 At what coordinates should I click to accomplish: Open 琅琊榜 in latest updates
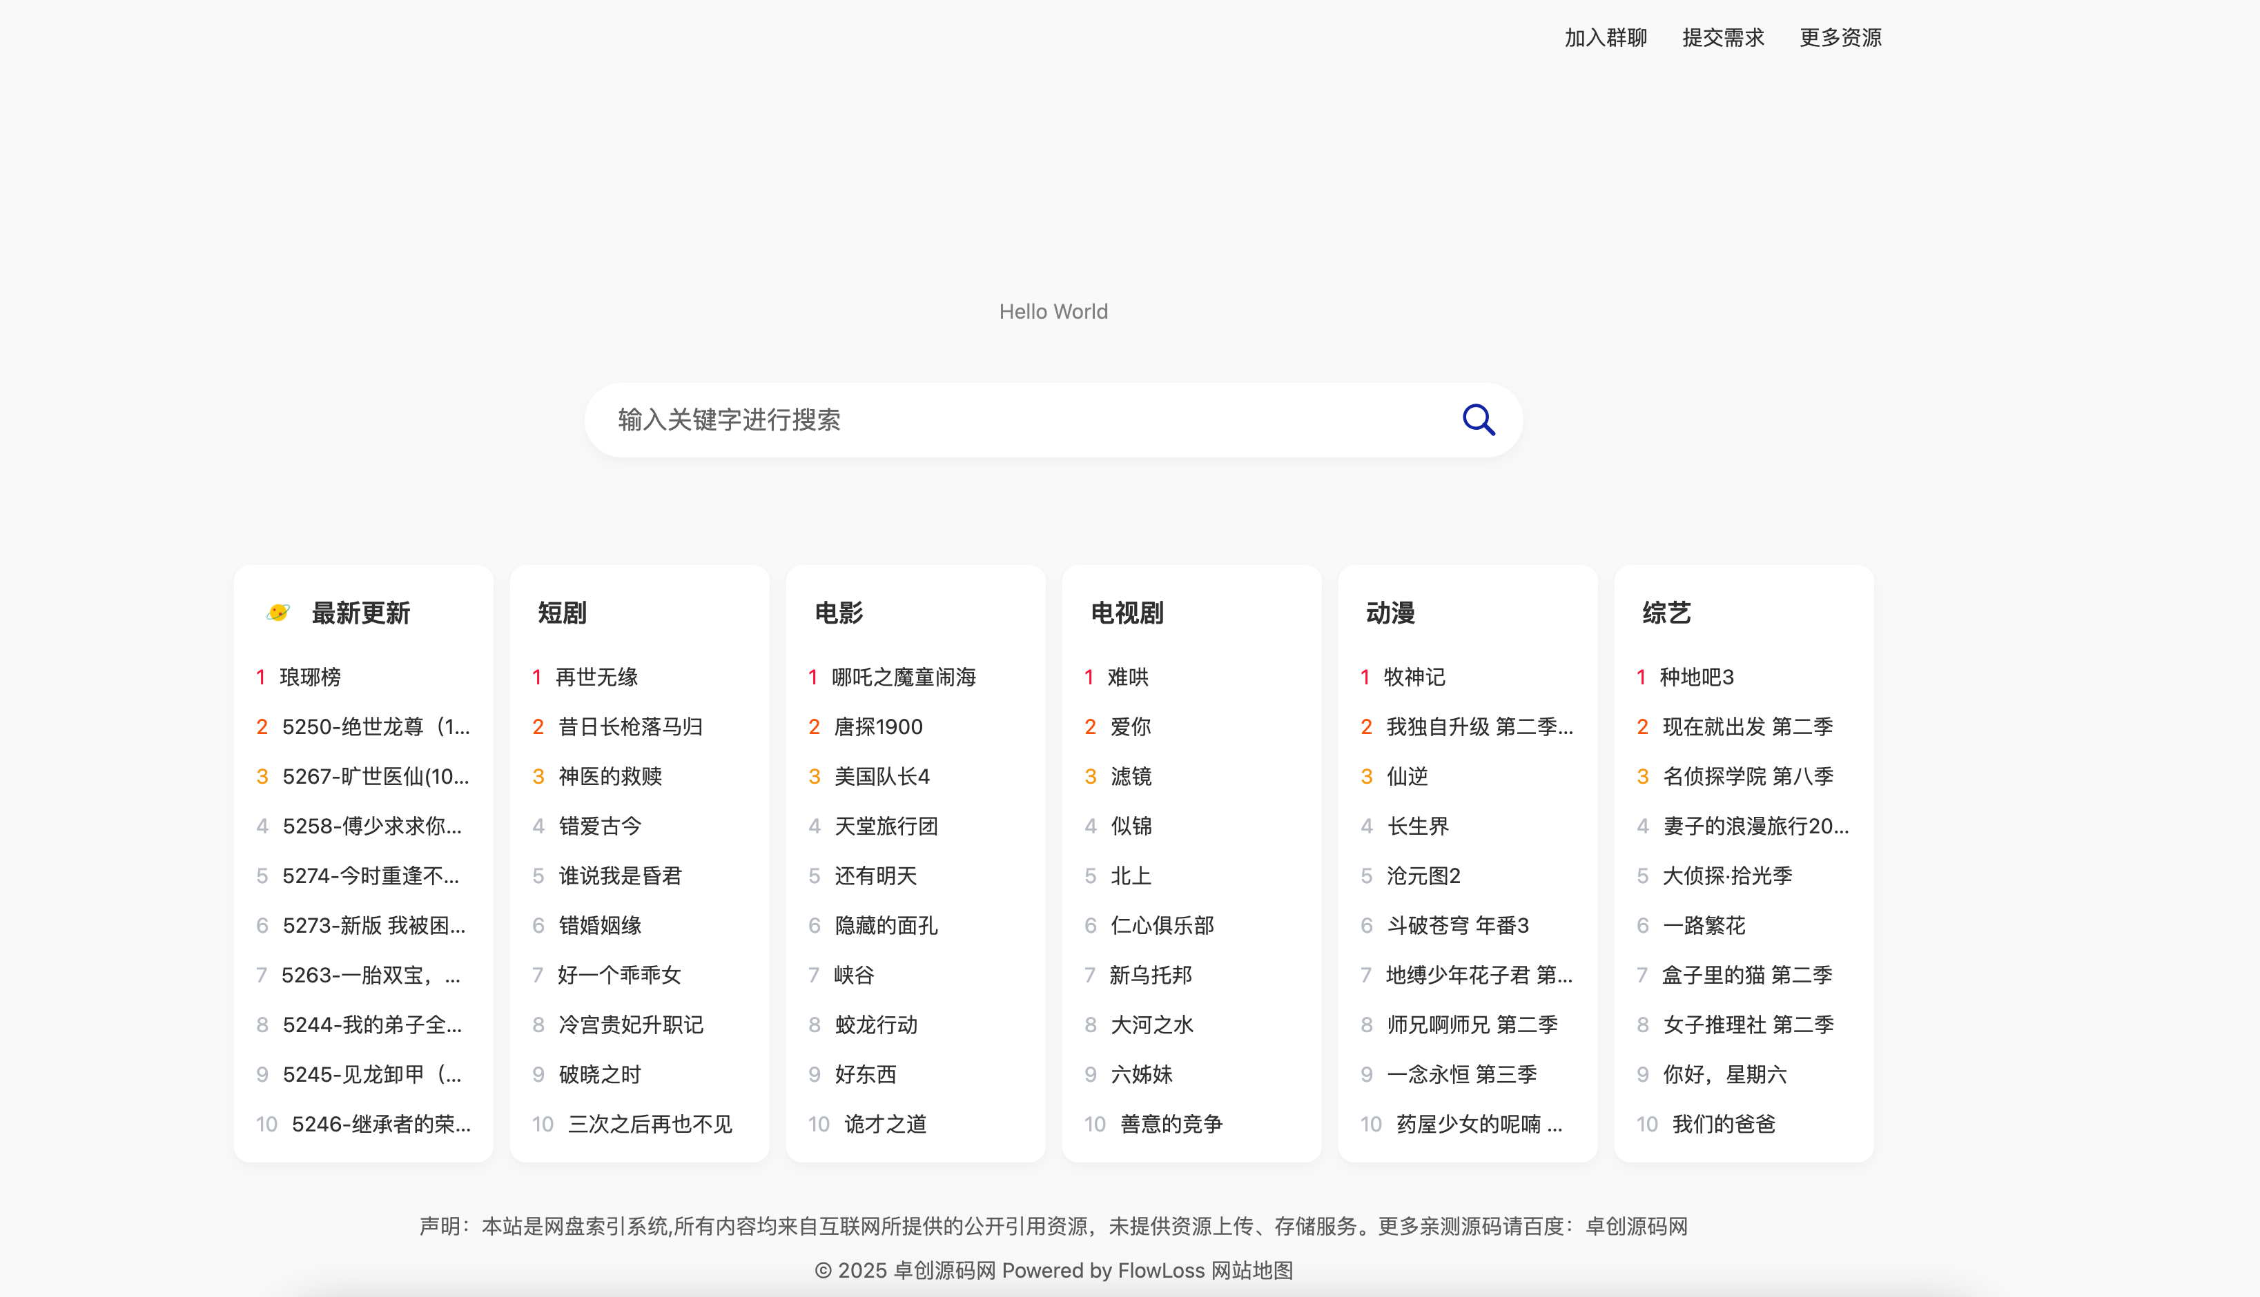pyautogui.click(x=310, y=677)
